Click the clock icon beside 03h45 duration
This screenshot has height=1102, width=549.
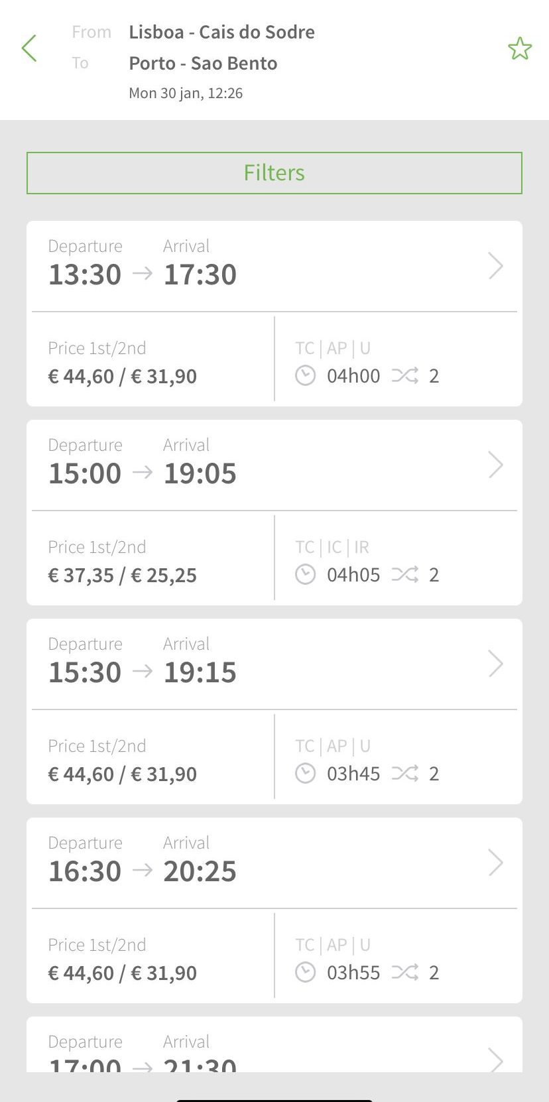coord(305,774)
